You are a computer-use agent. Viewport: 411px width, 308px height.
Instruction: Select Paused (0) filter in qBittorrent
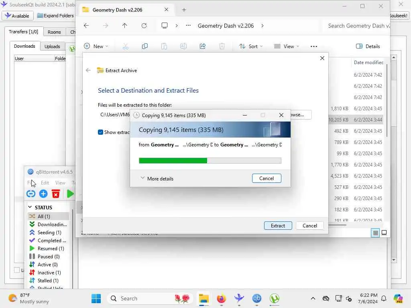click(48, 257)
